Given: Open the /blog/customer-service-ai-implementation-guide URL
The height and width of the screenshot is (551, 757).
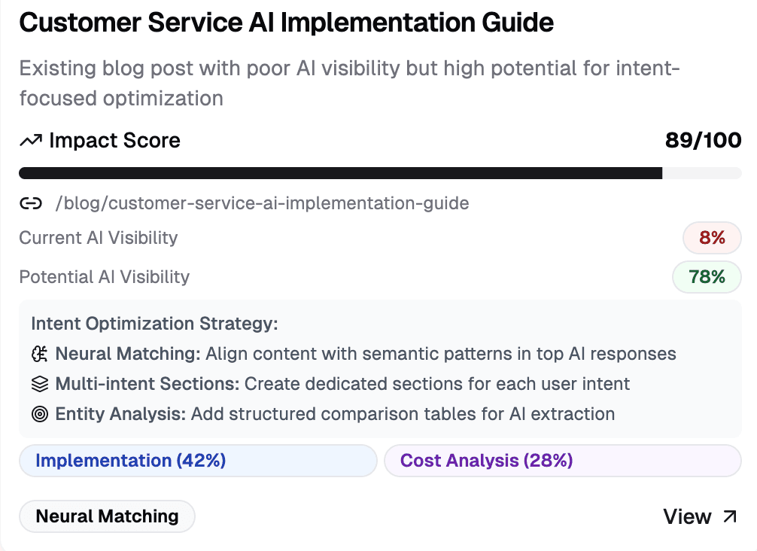Looking at the screenshot, I should [x=262, y=203].
